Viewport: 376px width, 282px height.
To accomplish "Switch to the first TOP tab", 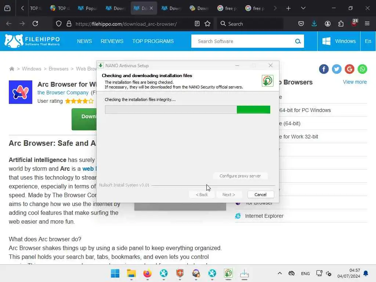I will click(x=35, y=8).
